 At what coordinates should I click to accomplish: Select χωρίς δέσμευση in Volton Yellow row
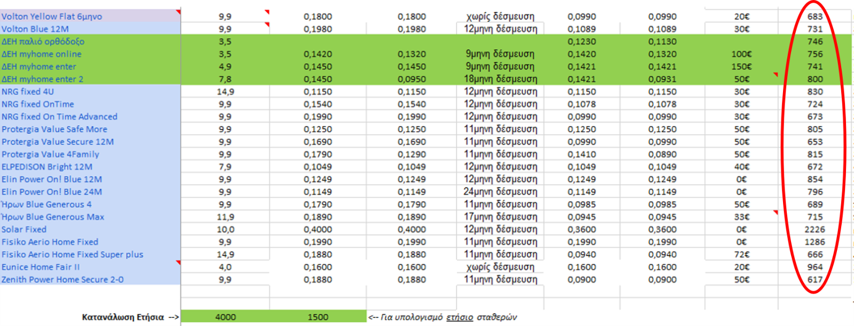(x=500, y=17)
